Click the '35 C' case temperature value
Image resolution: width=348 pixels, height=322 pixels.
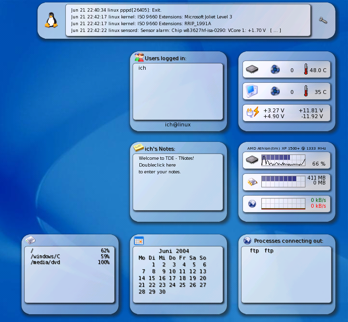[320, 92]
